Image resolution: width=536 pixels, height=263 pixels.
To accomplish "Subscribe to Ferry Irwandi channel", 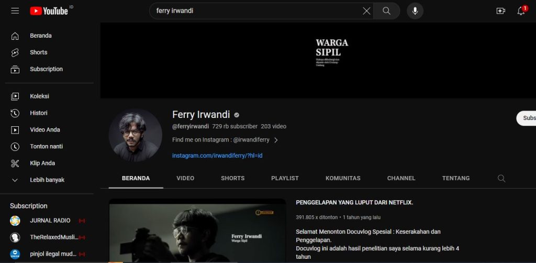I will click(526, 118).
